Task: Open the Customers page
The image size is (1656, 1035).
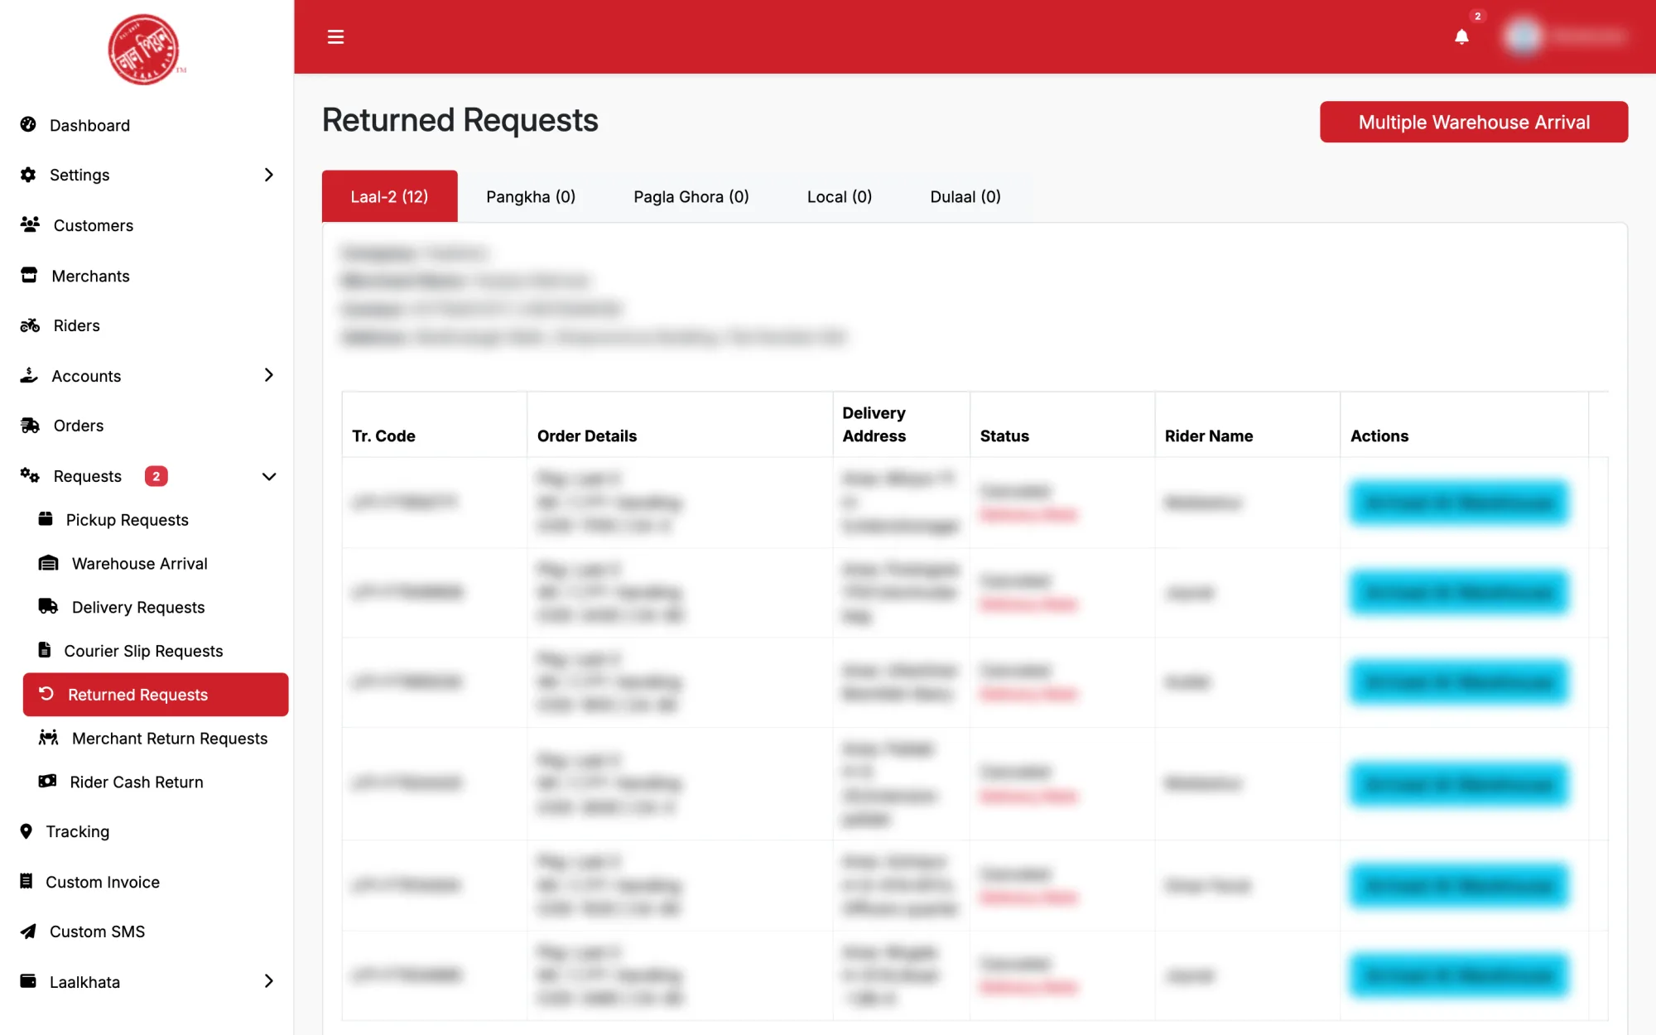Action: [x=93, y=225]
